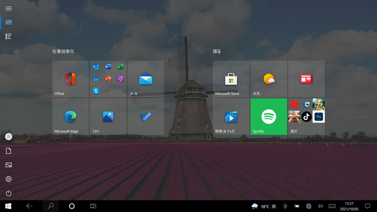Screen dimensions: 377x212
Task: Open TikTok in the 遊ぶ folder
Action: point(307,117)
